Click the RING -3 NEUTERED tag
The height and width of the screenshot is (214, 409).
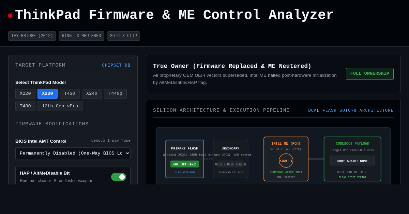(81, 36)
